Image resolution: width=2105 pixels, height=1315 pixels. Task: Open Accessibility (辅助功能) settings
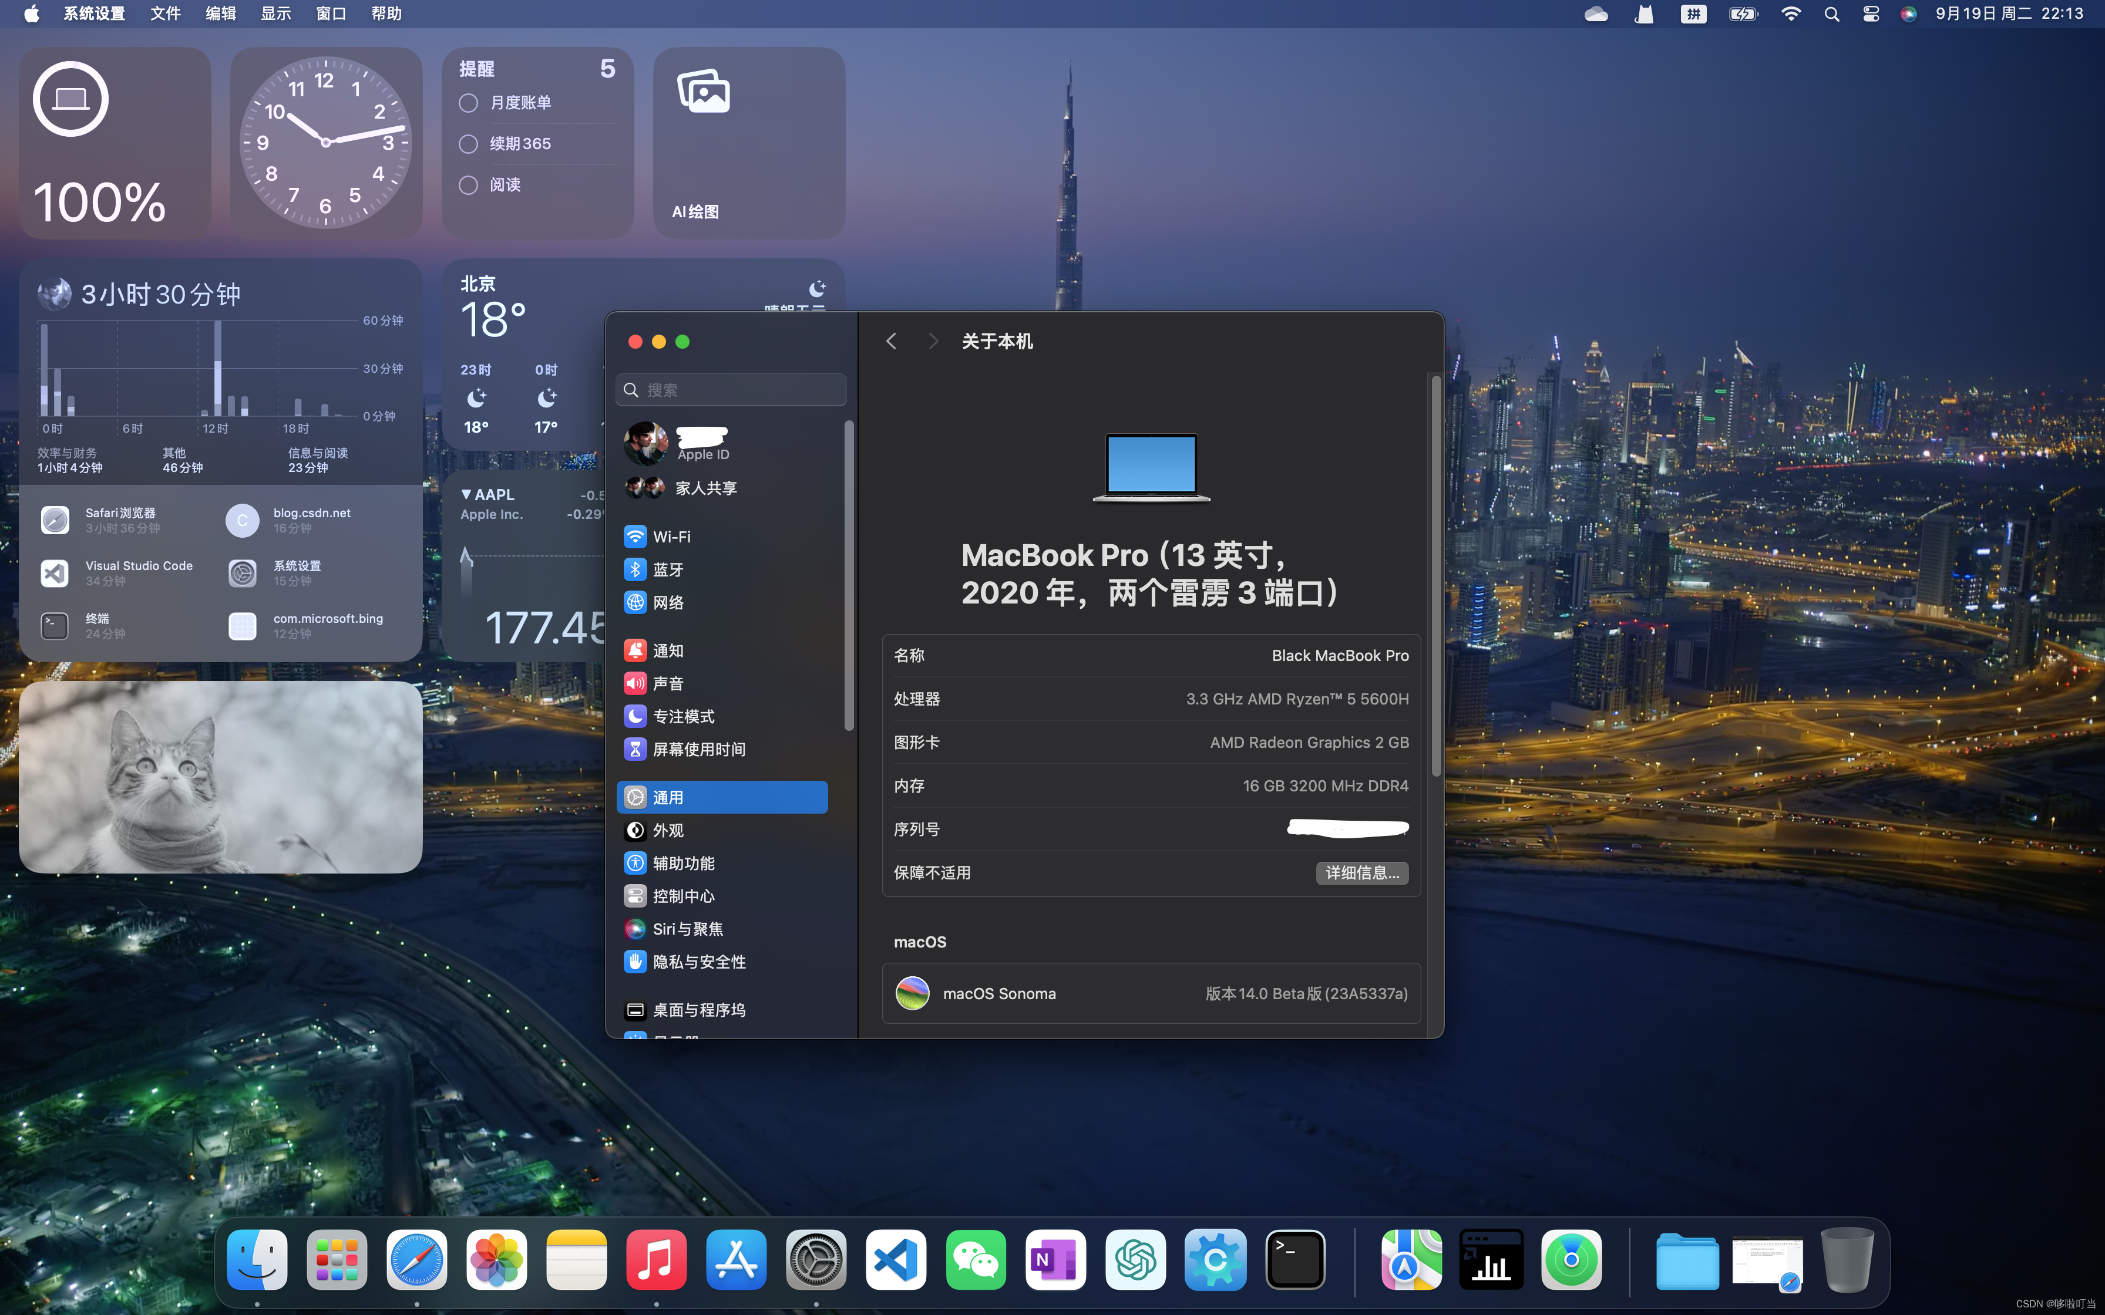coord(722,864)
